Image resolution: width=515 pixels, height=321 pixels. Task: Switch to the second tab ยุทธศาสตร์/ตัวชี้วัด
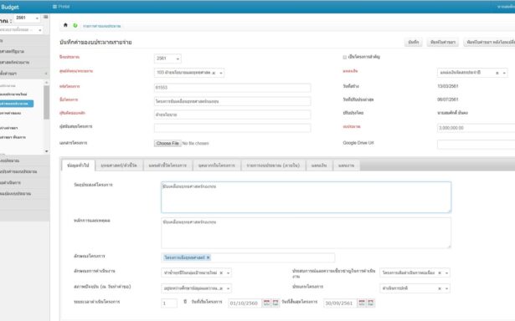point(119,166)
